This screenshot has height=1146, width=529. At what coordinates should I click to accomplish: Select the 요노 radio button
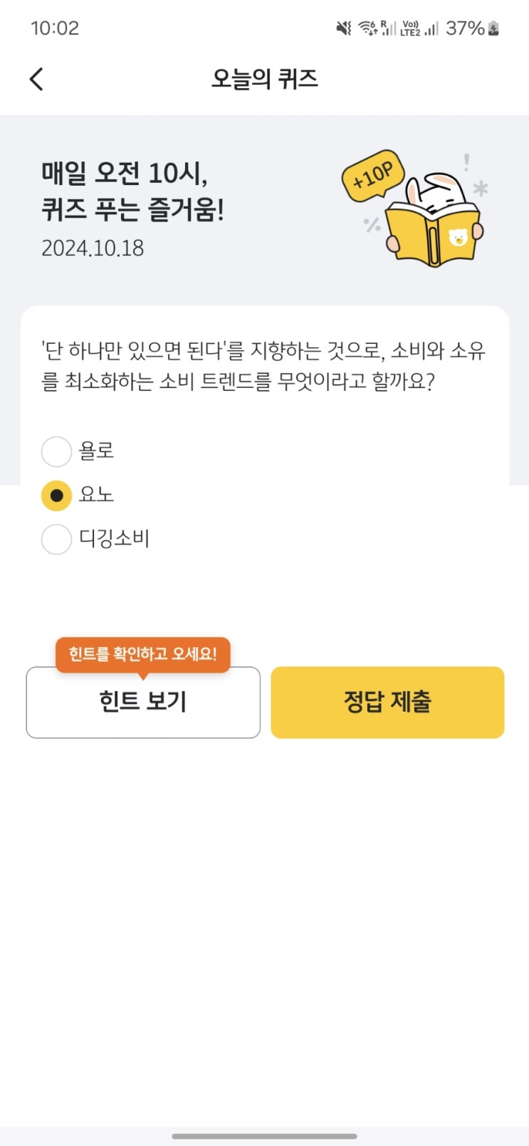(57, 495)
